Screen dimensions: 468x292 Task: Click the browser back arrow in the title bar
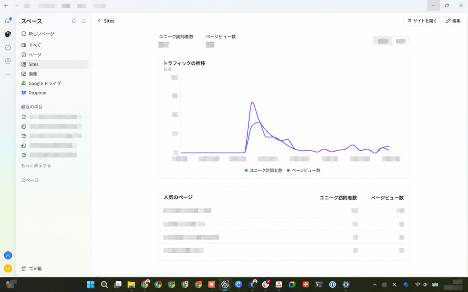tap(6, 5)
